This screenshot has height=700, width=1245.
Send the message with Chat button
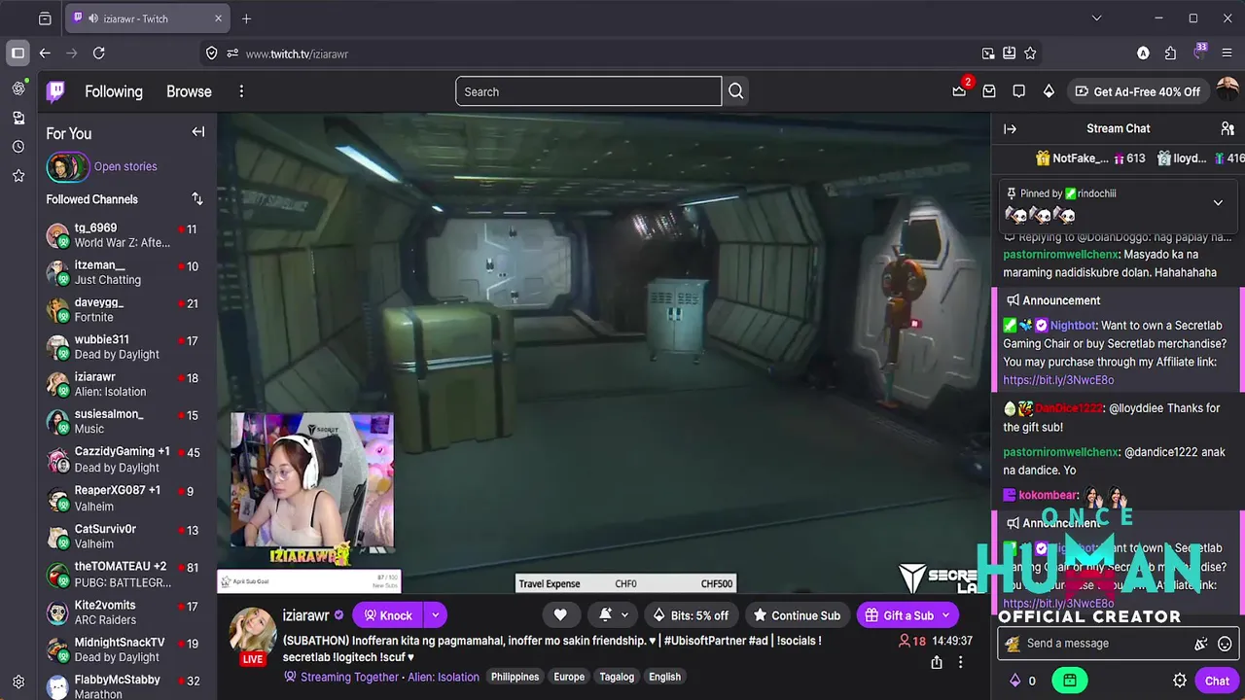point(1217,681)
